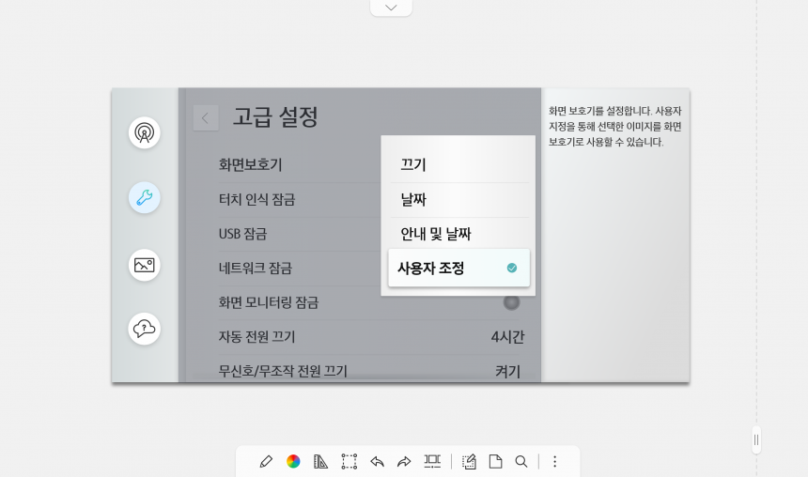
Task: Choose 끄기 in the screensaver list
Action: tap(458, 165)
